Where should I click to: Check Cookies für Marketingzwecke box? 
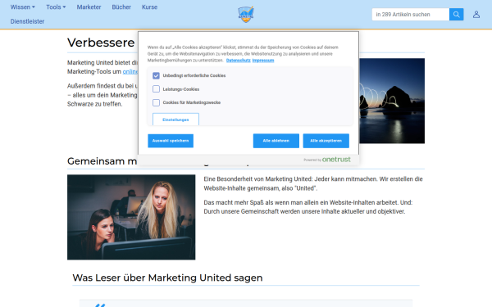click(156, 102)
